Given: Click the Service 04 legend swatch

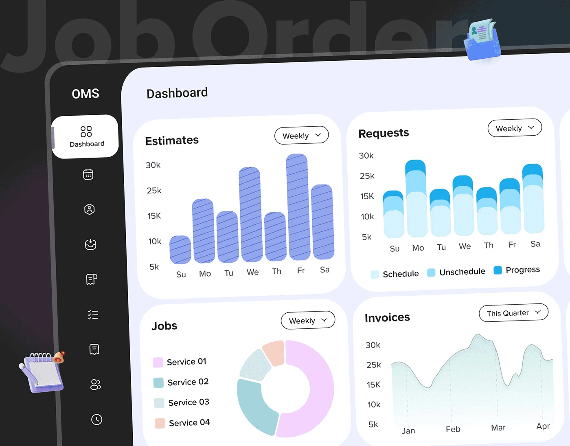Looking at the screenshot, I should (160, 423).
